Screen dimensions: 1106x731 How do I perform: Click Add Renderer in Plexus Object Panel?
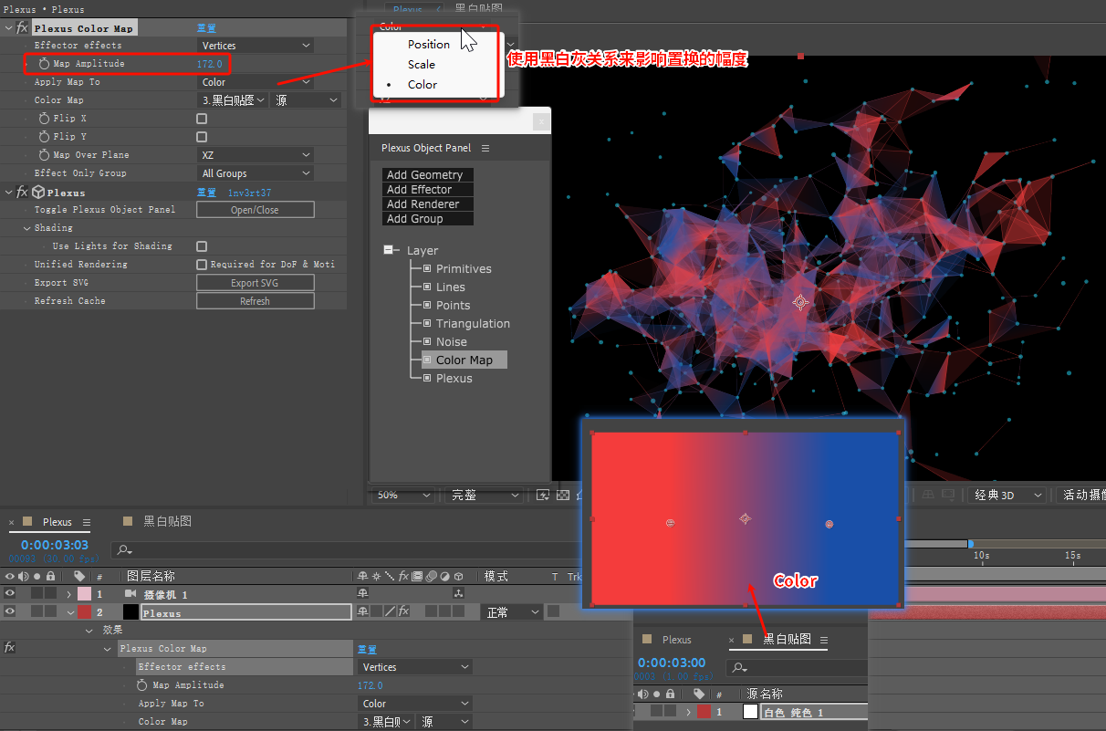428,204
